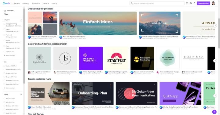Click creator badge under Schwarz und Gold Farbverlauf
Screen dimensions: 220x115
(x=132, y=72)
